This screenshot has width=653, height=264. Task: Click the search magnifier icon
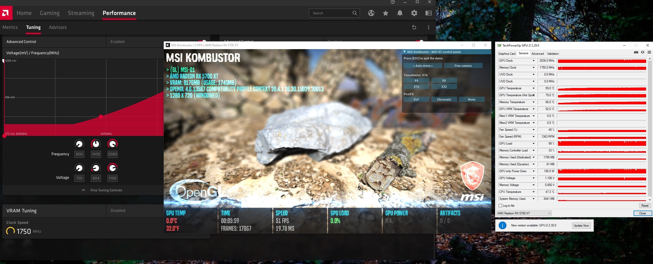[x=355, y=13]
